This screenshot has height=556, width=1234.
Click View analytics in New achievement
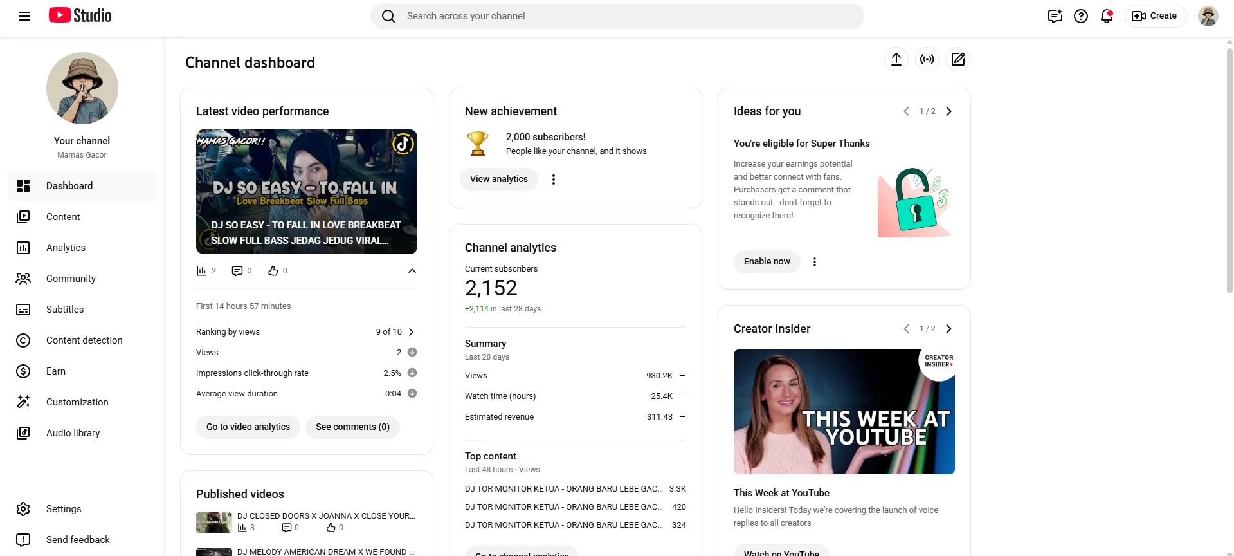pos(499,179)
